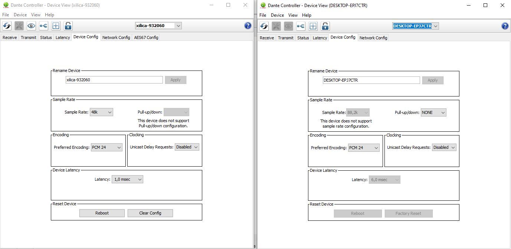Open View menu in DESKTOP-EPJ7CTR window
The height and width of the screenshot is (249, 511).
point(293,15)
